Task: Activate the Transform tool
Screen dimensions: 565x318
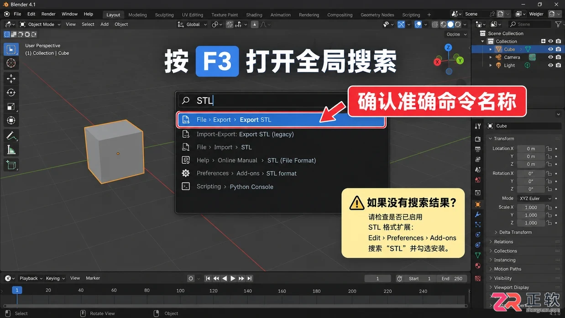Action: tap(11, 121)
